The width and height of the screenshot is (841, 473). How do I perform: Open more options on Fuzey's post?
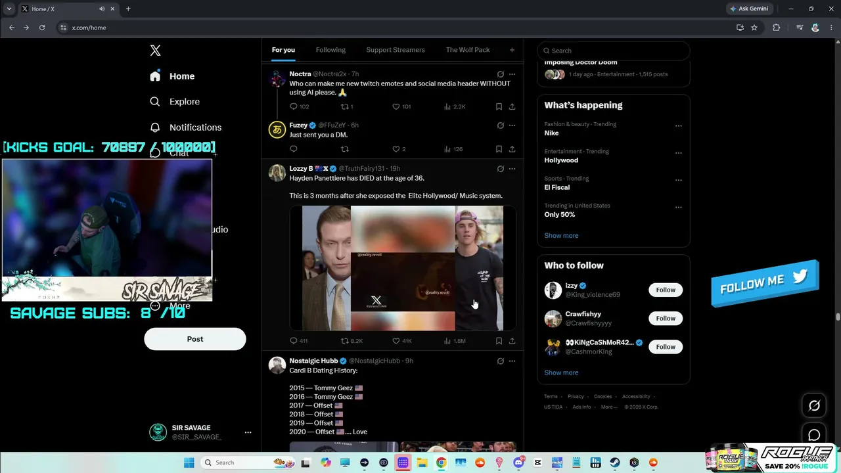512,125
